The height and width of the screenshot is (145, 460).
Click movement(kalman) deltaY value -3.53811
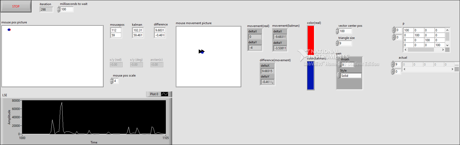click(x=280, y=48)
